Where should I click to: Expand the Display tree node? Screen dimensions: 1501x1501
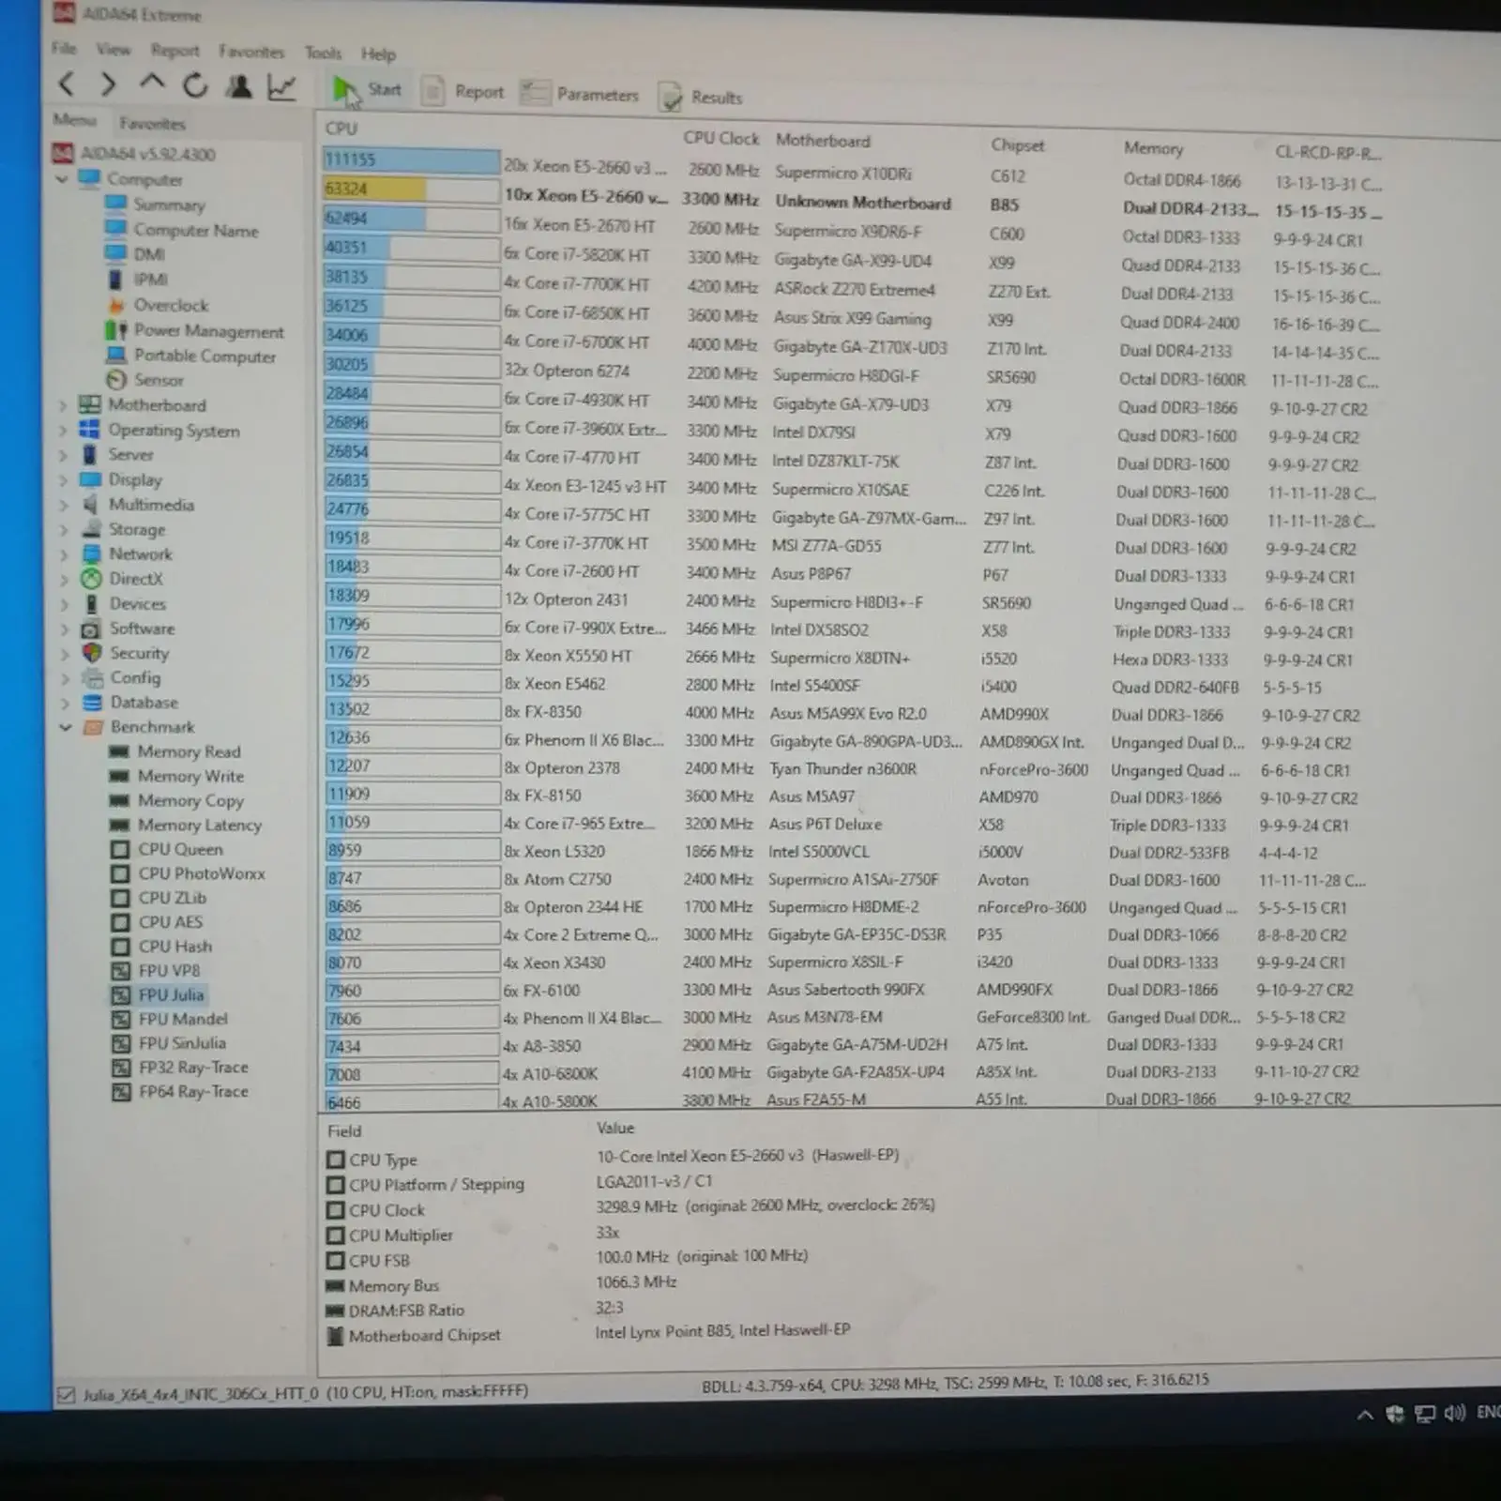(64, 480)
